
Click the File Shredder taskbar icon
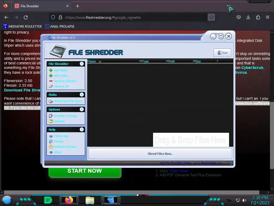click(111, 200)
